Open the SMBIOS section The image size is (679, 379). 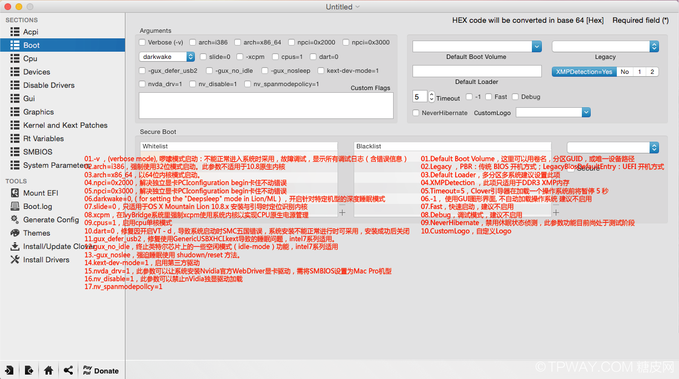[62, 152]
